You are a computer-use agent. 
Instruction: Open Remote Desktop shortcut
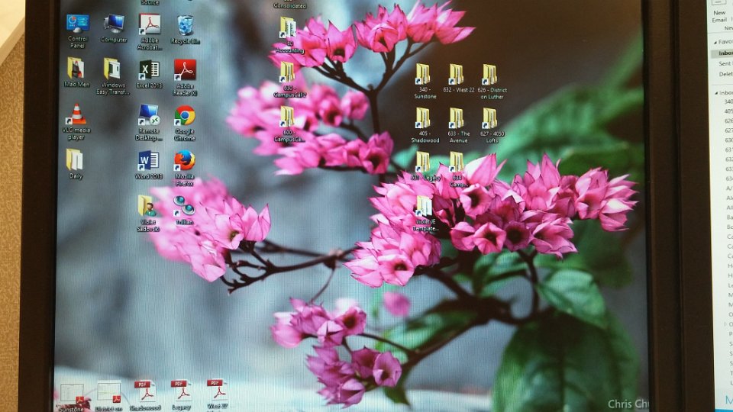[x=149, y=115]
